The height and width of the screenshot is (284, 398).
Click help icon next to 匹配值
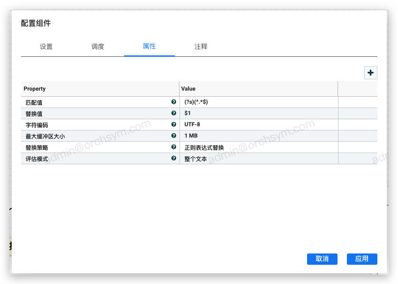pos(173,102)
